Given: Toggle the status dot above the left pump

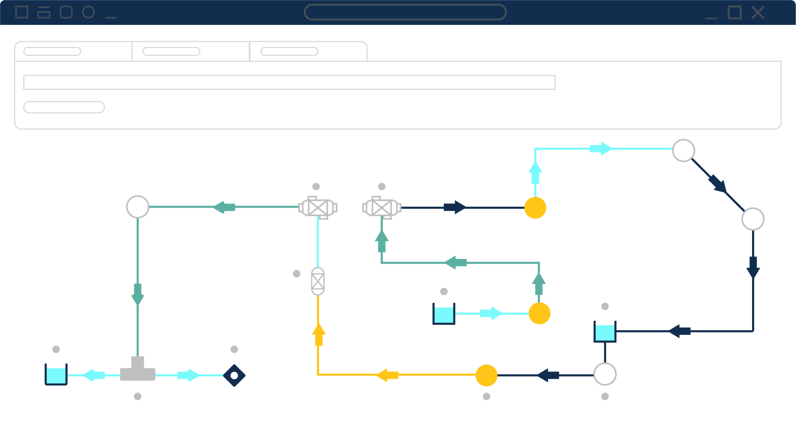Looking at the screenshot, I should (x=316, y=187).
